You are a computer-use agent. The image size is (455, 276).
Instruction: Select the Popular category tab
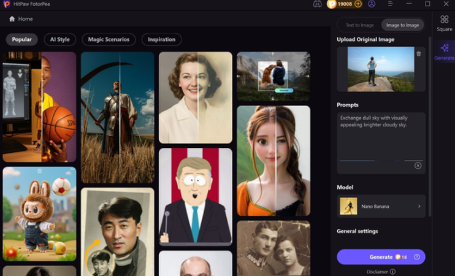pyautogui.click(x=22, y=39)
